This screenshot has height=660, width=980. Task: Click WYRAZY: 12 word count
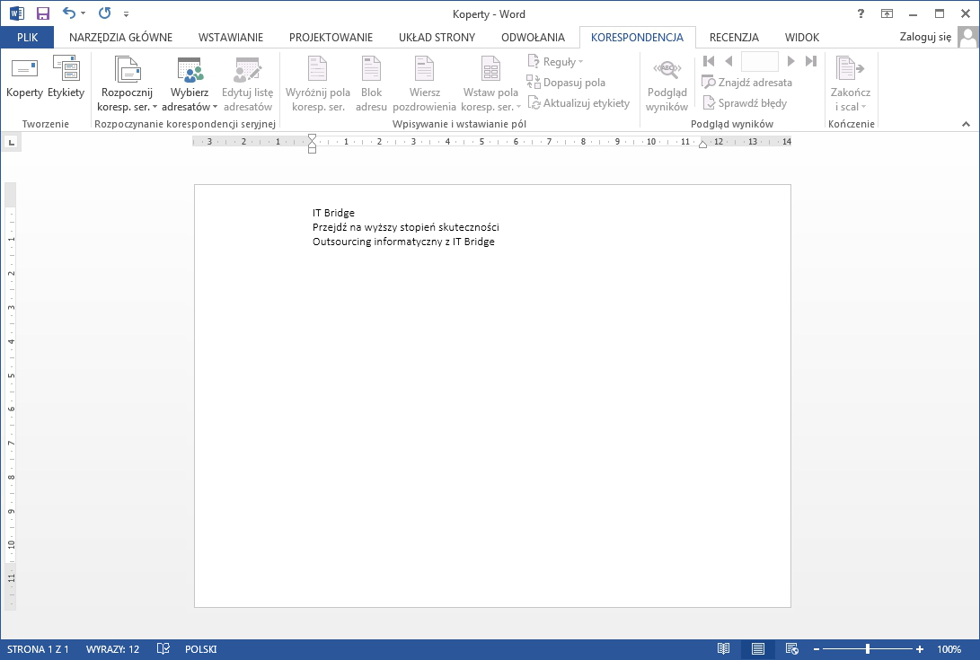112,649
